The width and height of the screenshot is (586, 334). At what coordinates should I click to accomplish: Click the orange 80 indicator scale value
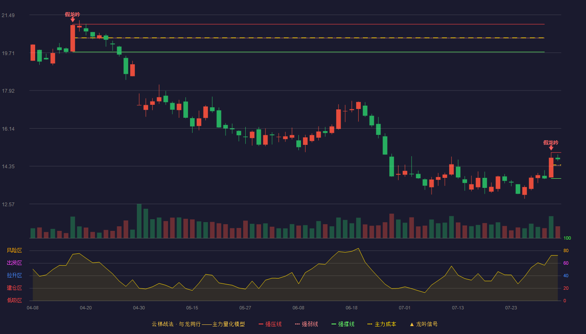click(566, 250)
